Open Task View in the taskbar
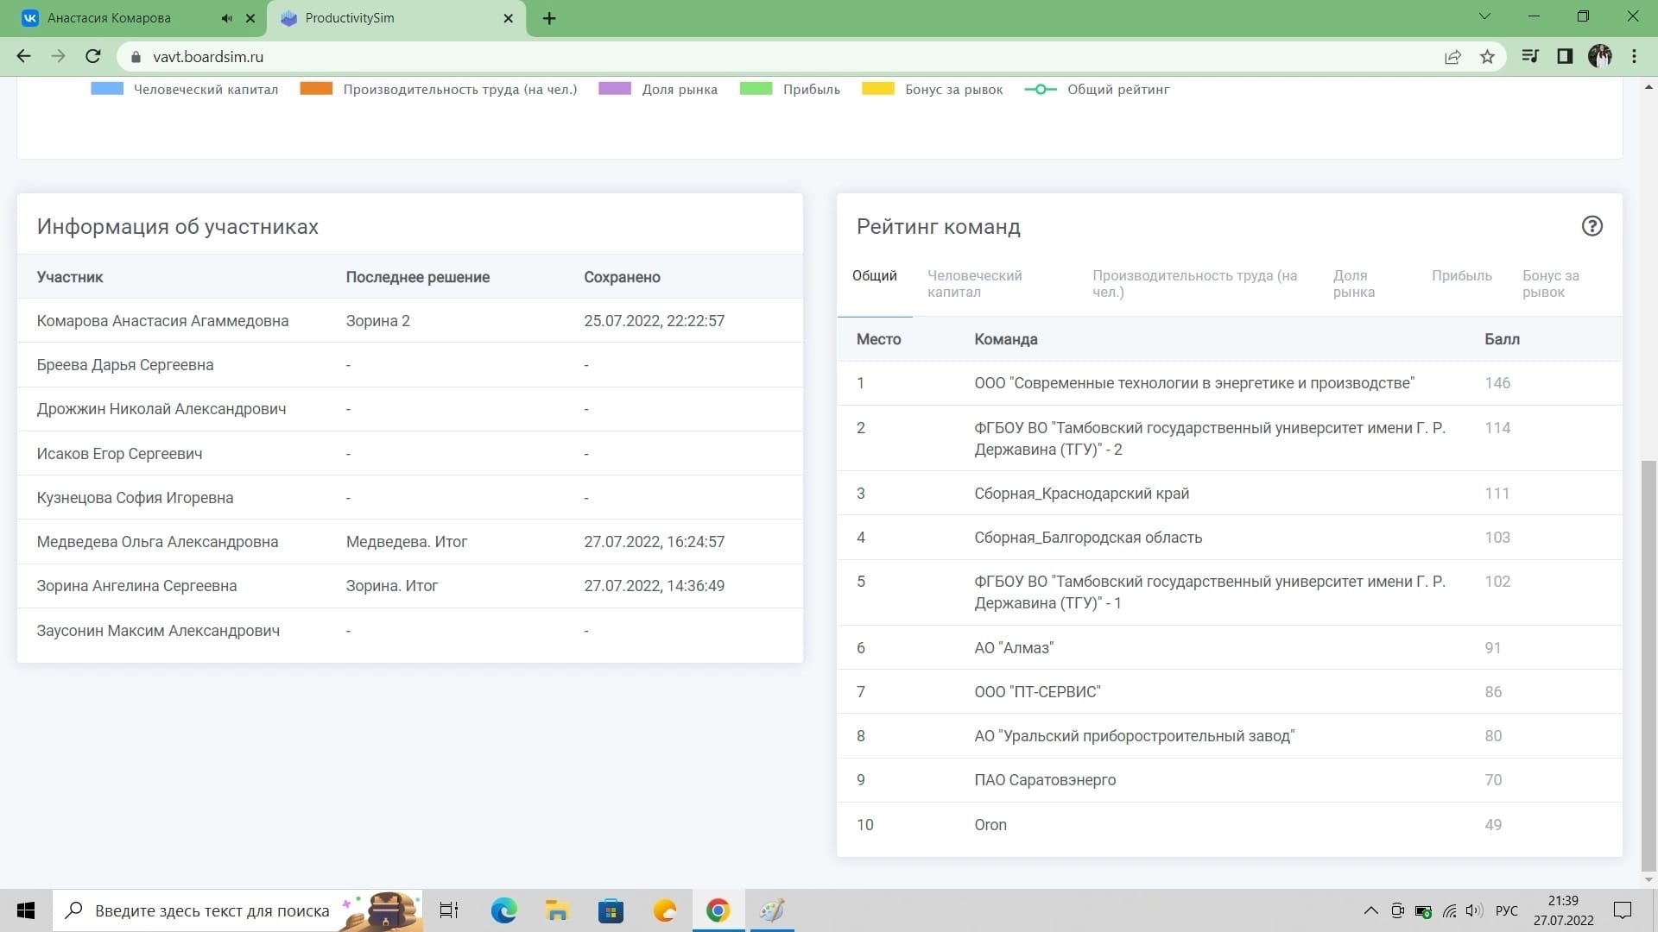Viewport: 1658px width, 932px height. (x=449, y=910)
